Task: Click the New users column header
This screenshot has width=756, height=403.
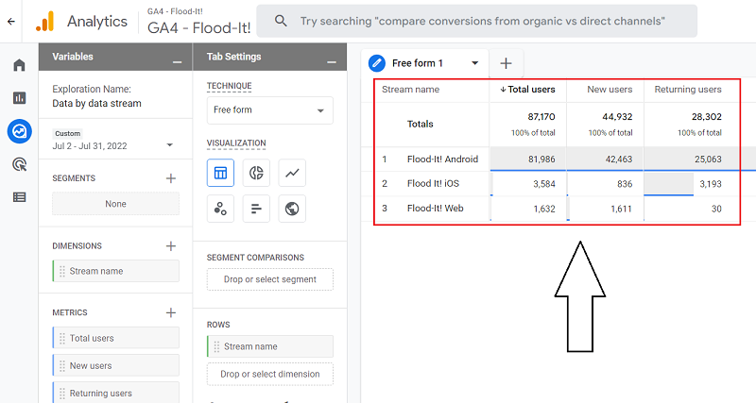Action: 610,90
